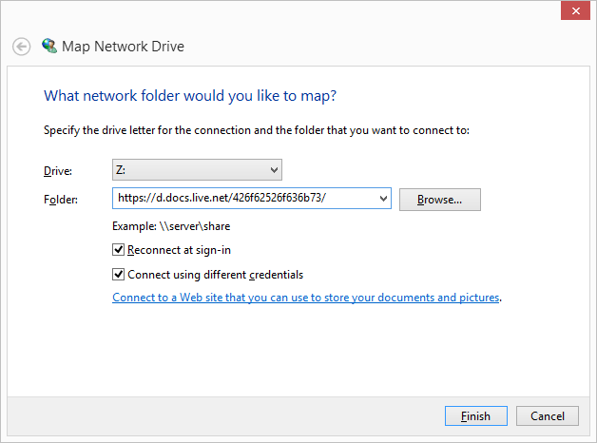Click the Finish button
597x443 pixels.
[476, 415]
